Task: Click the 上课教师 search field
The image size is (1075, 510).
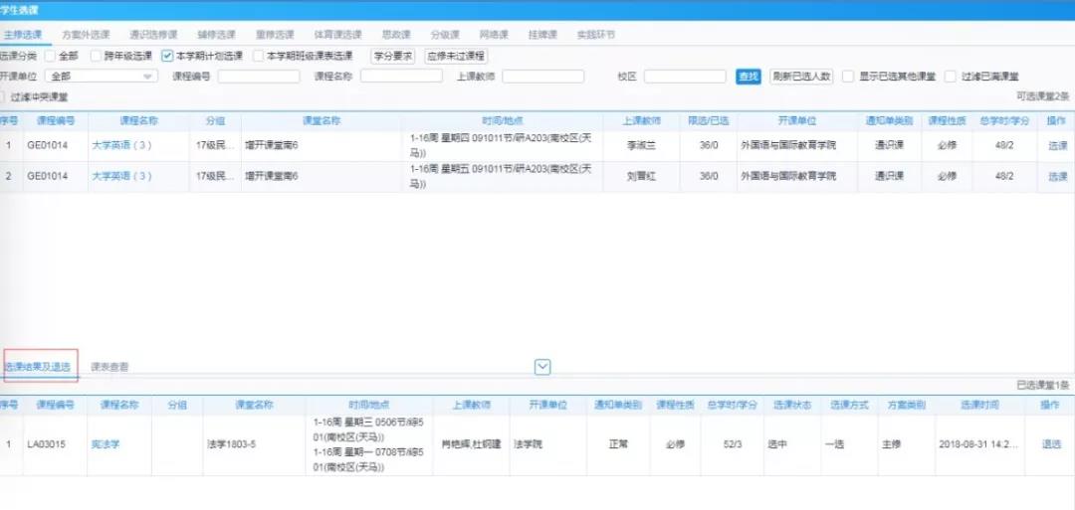Action: point(542,77)
